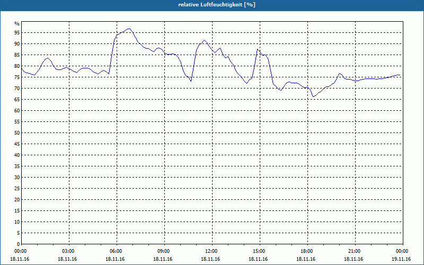Click the 25 y-axis label
This screenshot has width=424, height=265.
(17, 189)
